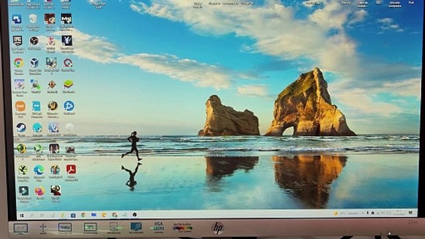
Task: Open the BlueStacks green layered icon
Action: click(x=68, y=84)
